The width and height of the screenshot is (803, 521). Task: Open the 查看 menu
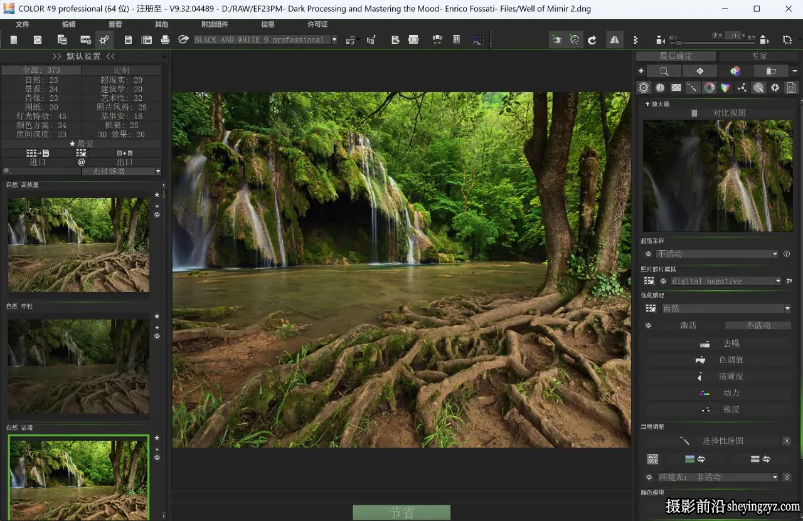click(x=115, y=24)
